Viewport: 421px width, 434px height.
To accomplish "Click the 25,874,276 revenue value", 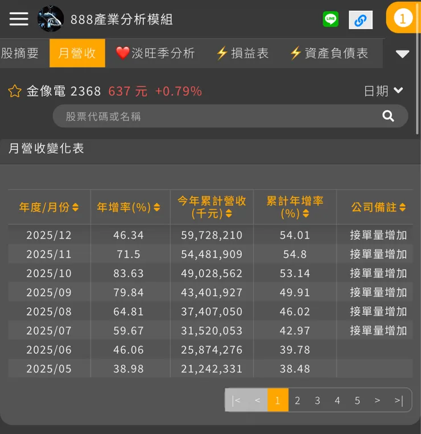I will click(212, 350).
